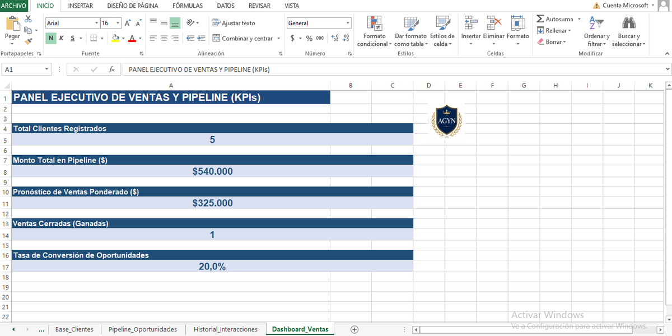Switch to the FÓRMULAS tab
This screenshot has height=336, width=672.
tap(188, 6)
